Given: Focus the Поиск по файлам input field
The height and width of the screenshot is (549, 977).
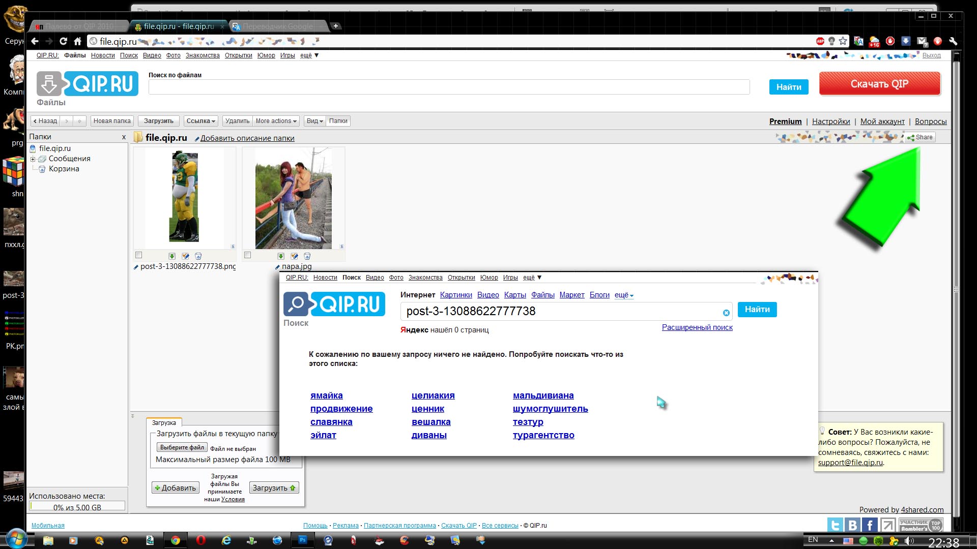Looking at the screenshot, I should click(x=449, y=87).
